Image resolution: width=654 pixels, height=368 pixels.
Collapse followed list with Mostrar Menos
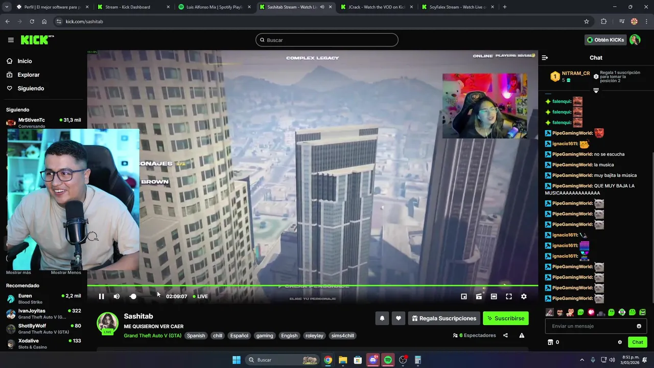tap(66, 272)
